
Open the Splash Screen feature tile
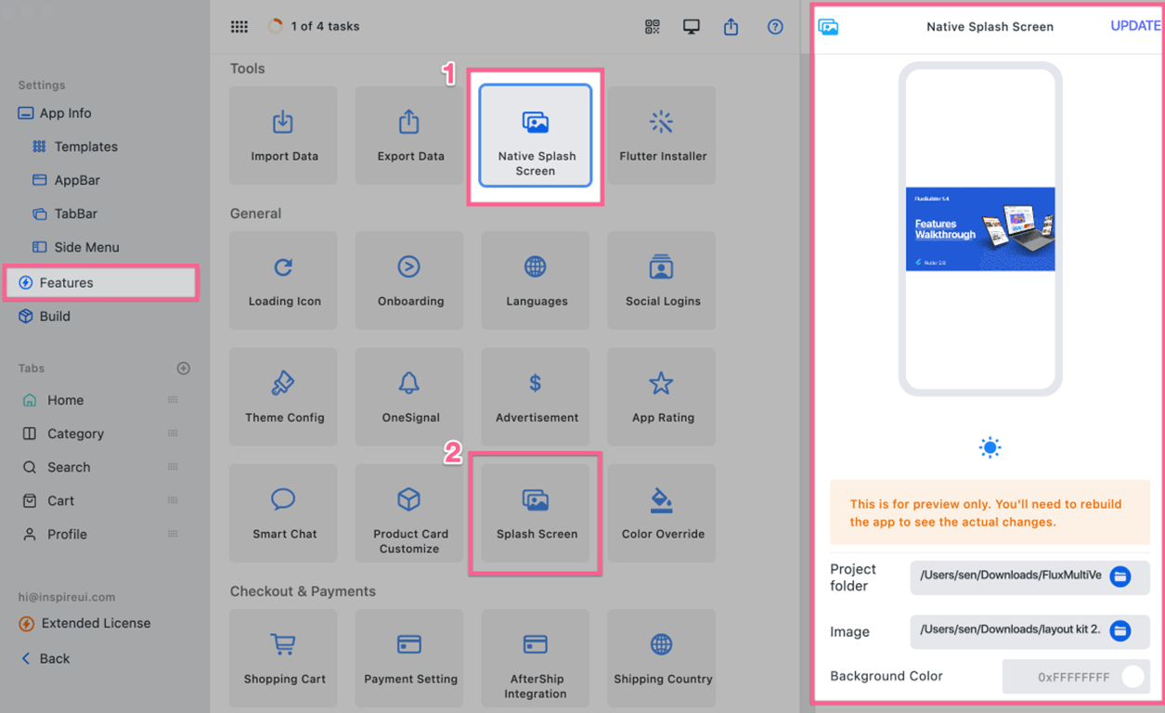click(536, 513)
